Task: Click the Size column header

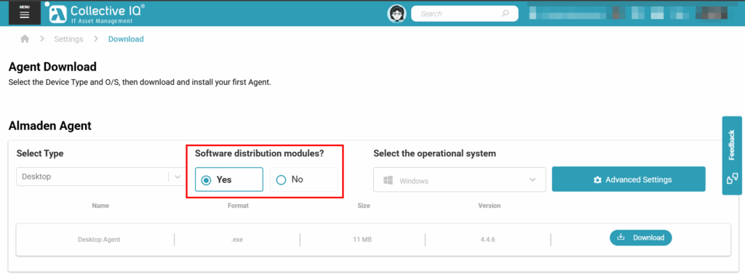Action: click(x=364, y=206)
